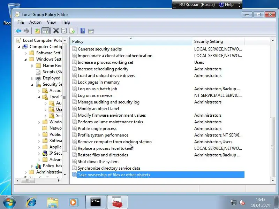The image size is (279, 209).
Task: Open the View menu
Action: (51, 22)
